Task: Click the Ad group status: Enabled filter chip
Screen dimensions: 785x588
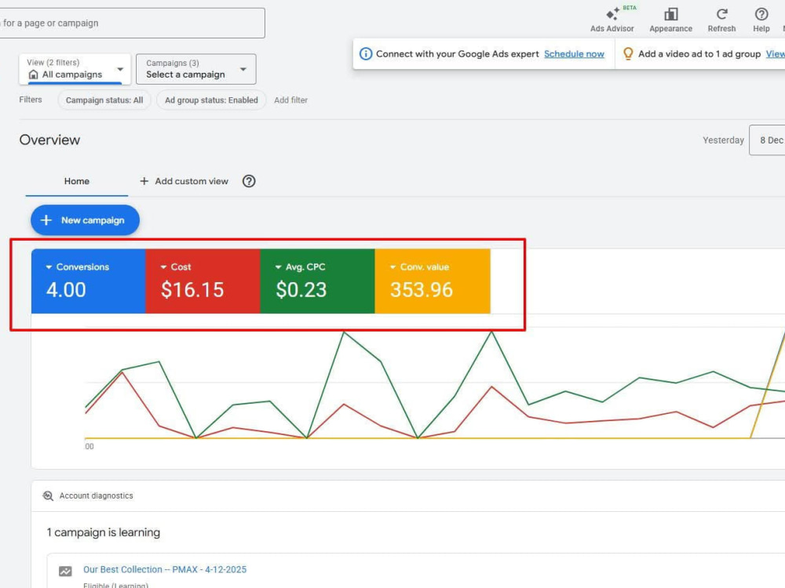Action: click(x=211, y=100)
